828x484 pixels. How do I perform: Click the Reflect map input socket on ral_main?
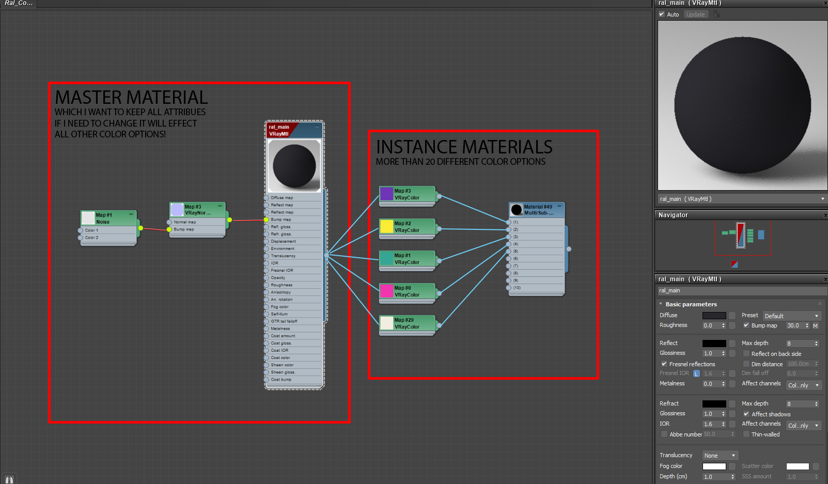[x=267, y=205]
